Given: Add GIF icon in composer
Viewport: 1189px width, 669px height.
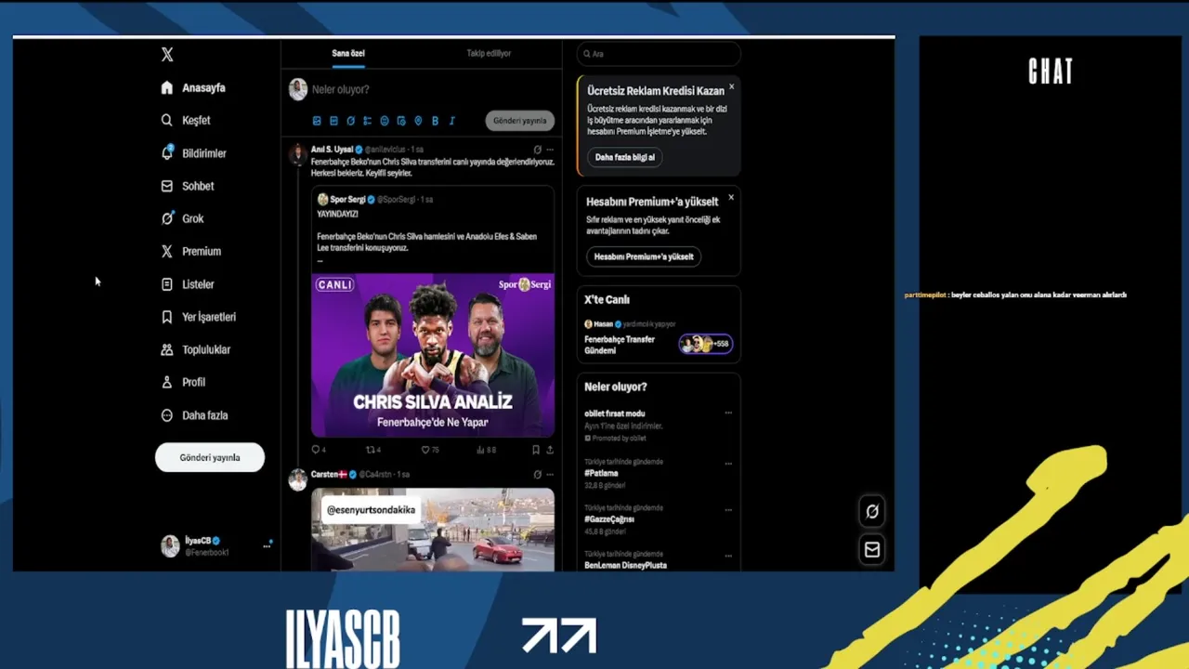Looking at the screenshot, I should point(333,121).
